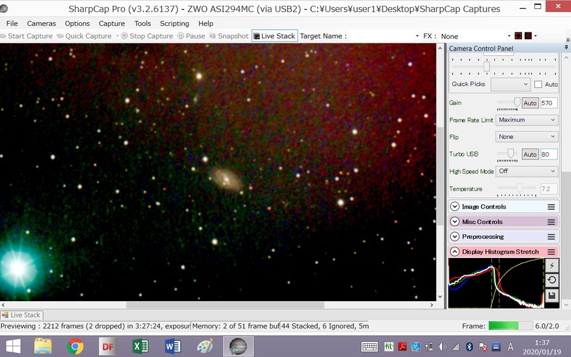Open the Quick Capture dropdown arrow
Image resolution: width=571 pixels, height=357 pixels.
(117, 36)
